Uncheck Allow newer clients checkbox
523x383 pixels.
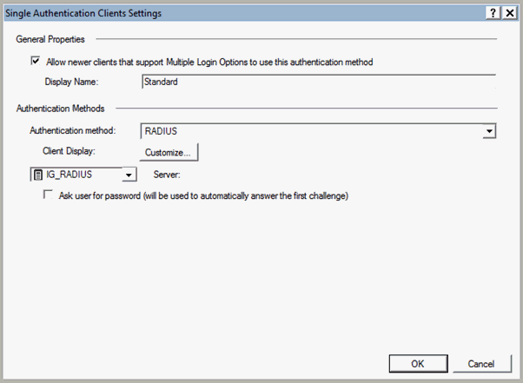[x=36, y=61]
